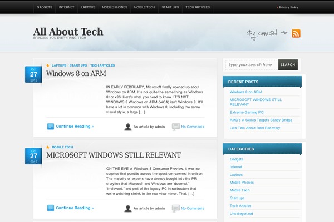
Task: Open Mobile Tech in the Categories sidebar
Action: [x=239, y=190]
